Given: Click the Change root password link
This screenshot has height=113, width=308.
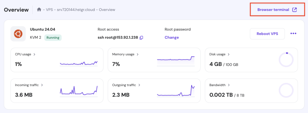Looking at the screenshot, I should point(172,37).
